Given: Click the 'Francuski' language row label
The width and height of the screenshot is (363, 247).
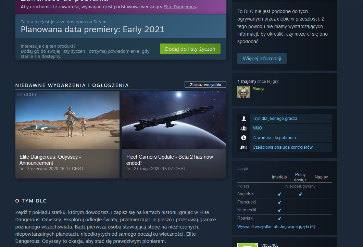Looking at the screenshot, I should [246, 202].
